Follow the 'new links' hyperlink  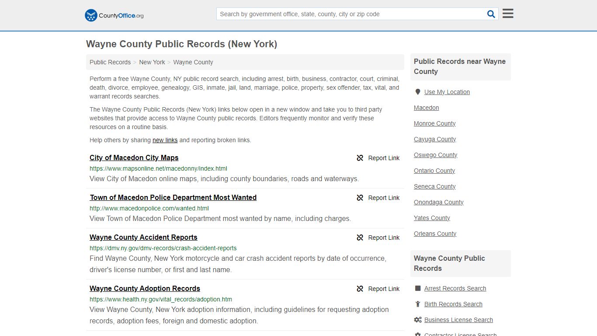pos(165,140)
